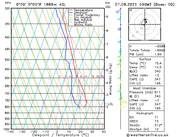The width and height of the screenshot is (177, 137).
Task: Click the Dry Adiabat legend line
Action: (x=71, y=17)
